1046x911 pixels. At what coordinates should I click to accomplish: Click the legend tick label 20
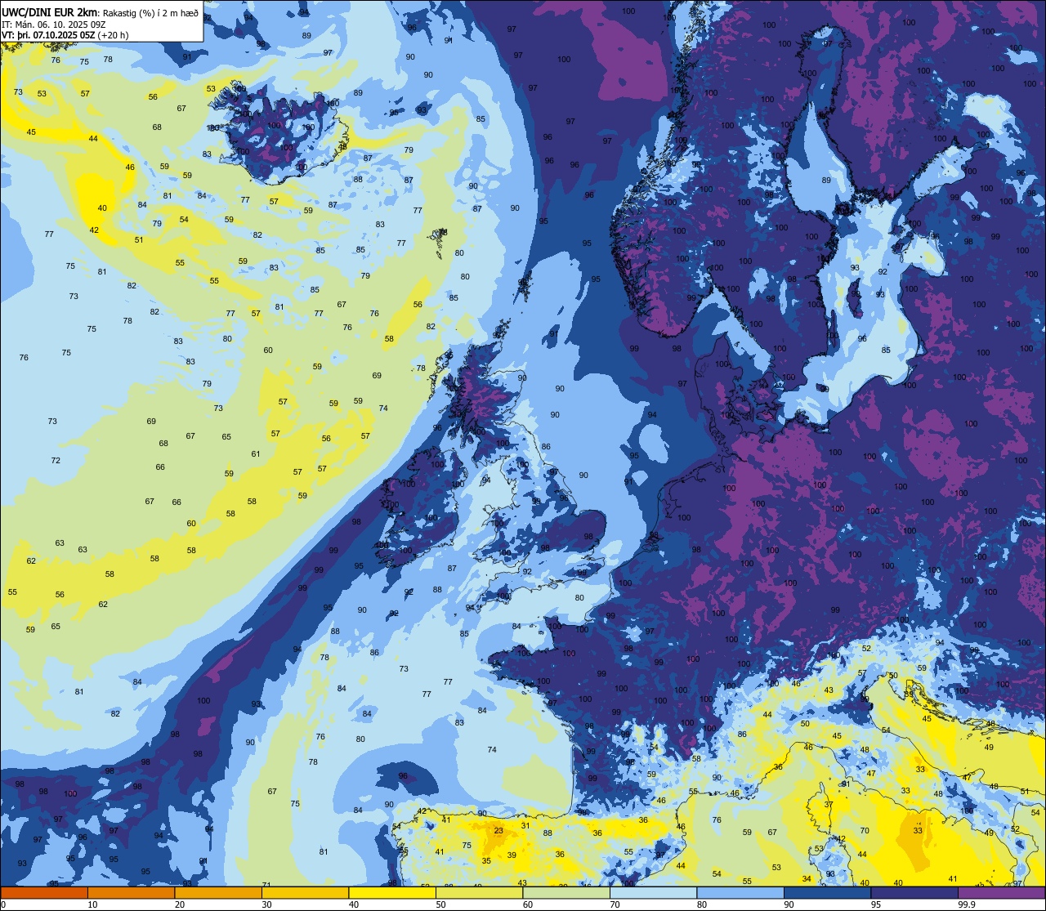click(x=180, y=904)
